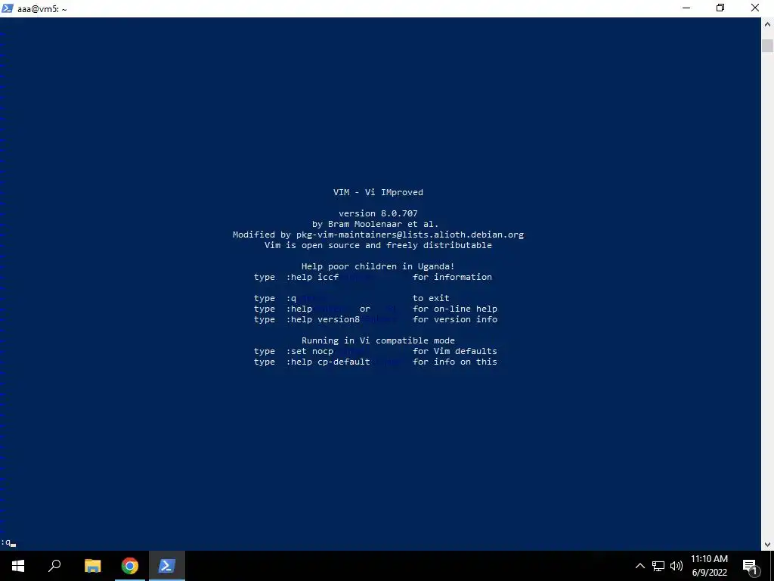Viewport: 774px width, 581px height.
Task: Click the 'for on-line help' text
Action: coord(455,309)
